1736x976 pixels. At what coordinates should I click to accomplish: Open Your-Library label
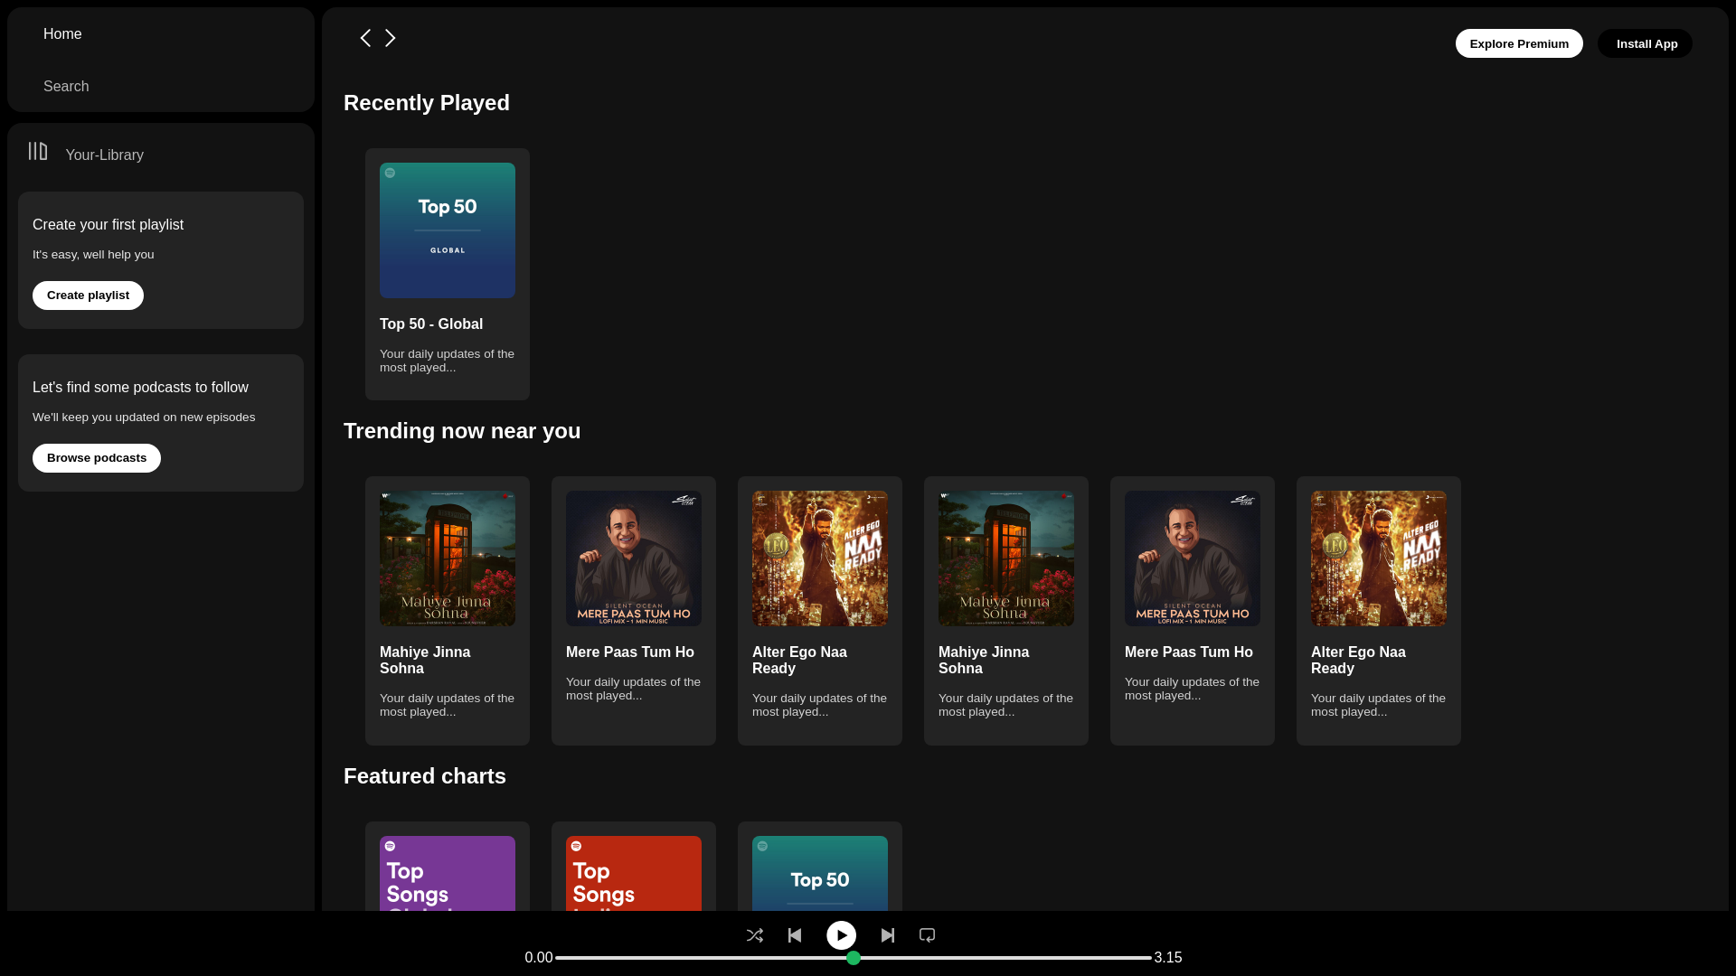pyautogui.click(x=105, y=155)
